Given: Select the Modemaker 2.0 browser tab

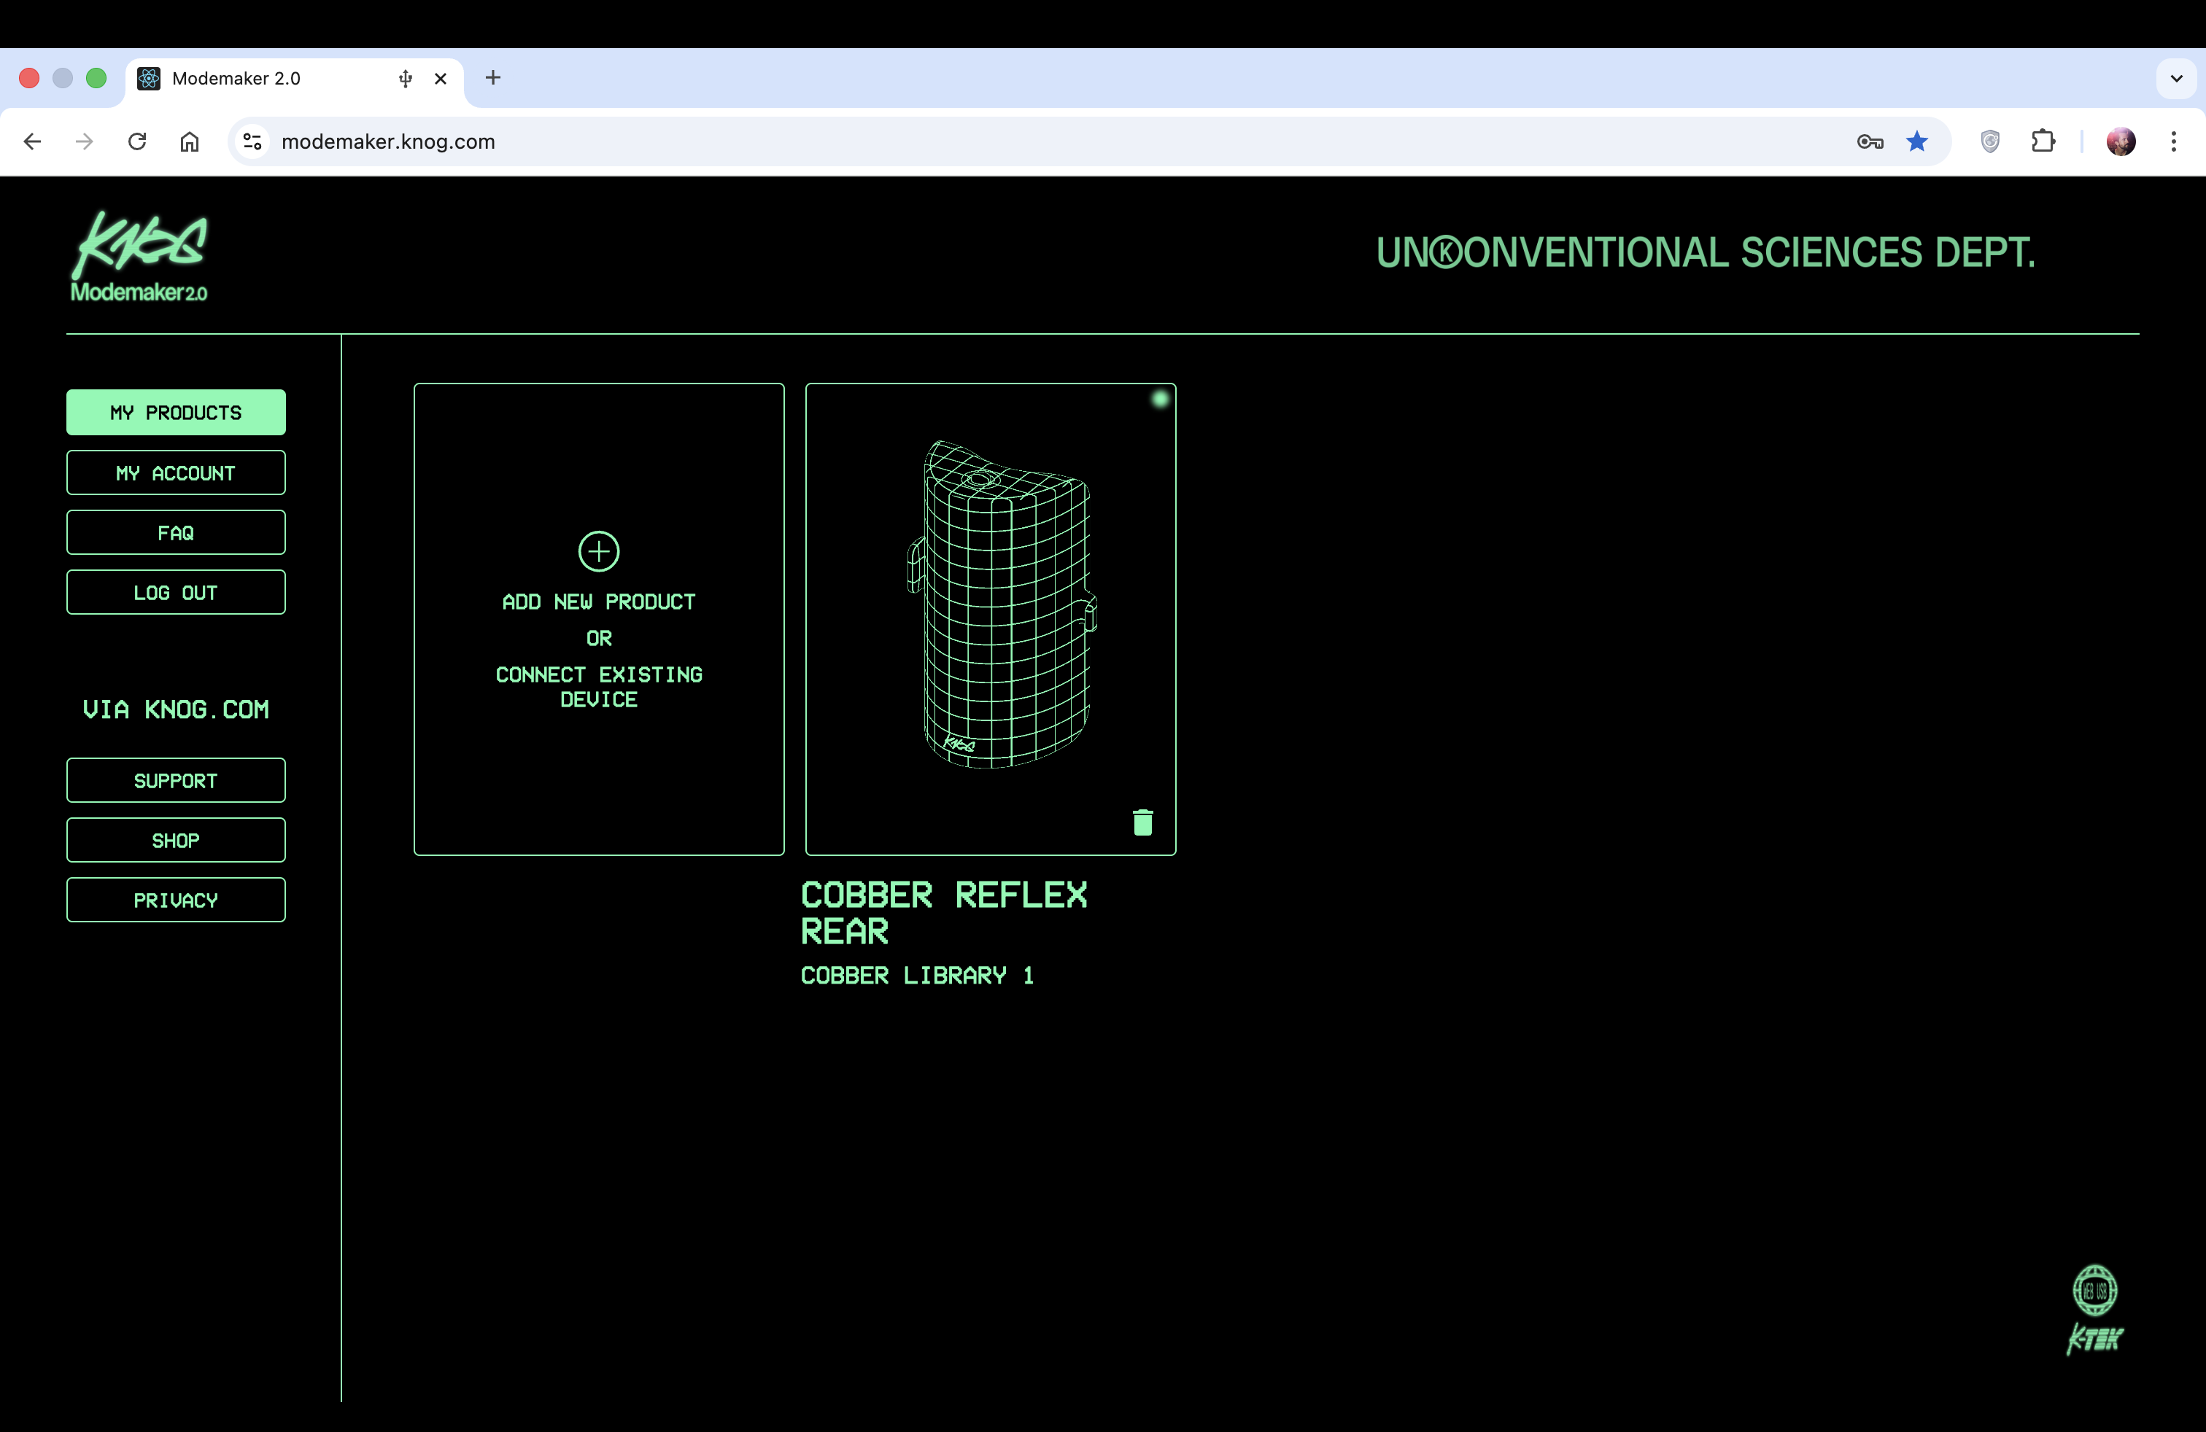Looking at the screenshot, I should (x=260, y=79).
